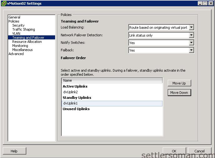Open the Security policy page
This screenshot has width=215, height=158.
[x=18, y=25]
